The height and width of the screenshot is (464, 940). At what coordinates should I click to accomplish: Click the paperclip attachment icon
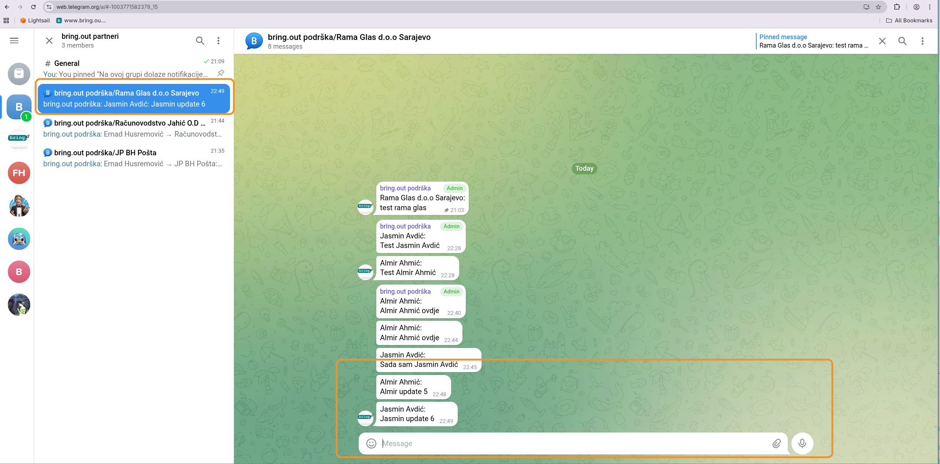(x=776, y=443)
